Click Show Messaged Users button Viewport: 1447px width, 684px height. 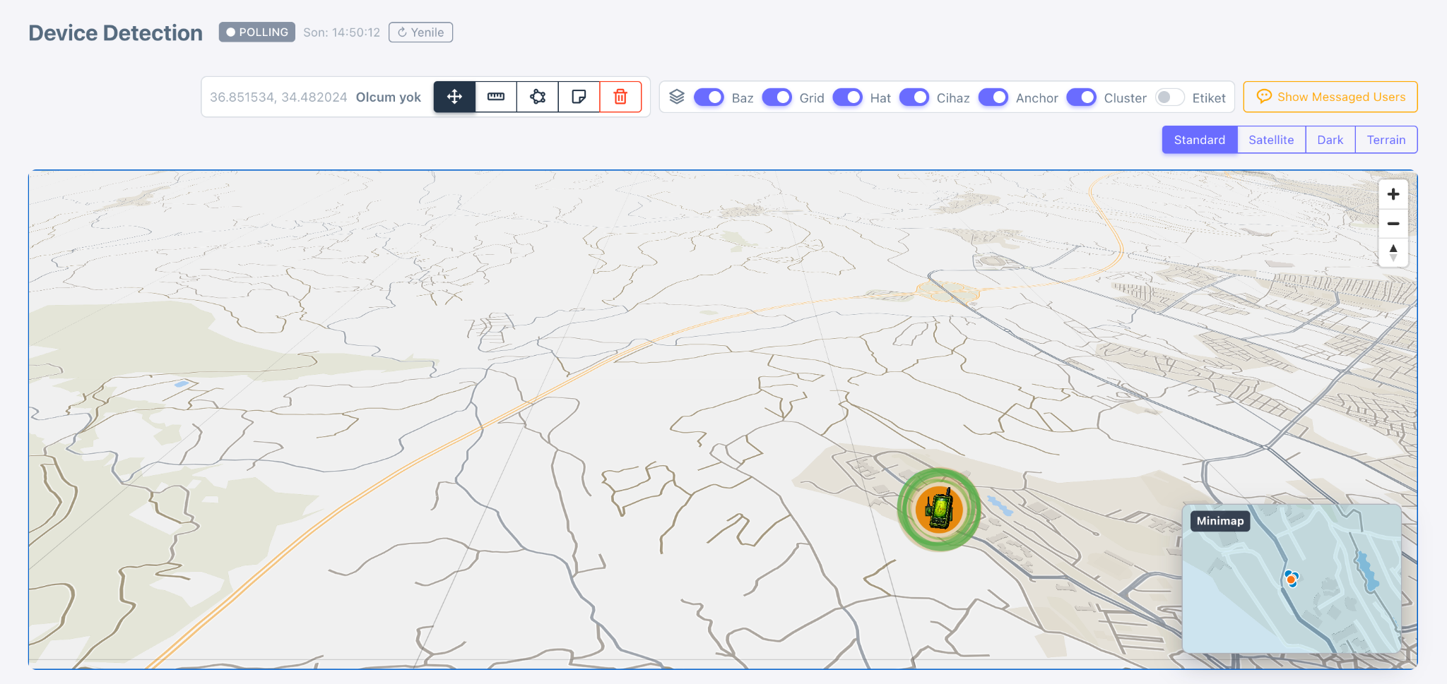[1330, 97]
